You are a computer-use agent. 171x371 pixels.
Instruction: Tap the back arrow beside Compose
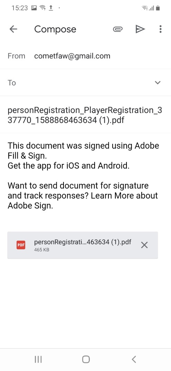(x=13, y=29)
